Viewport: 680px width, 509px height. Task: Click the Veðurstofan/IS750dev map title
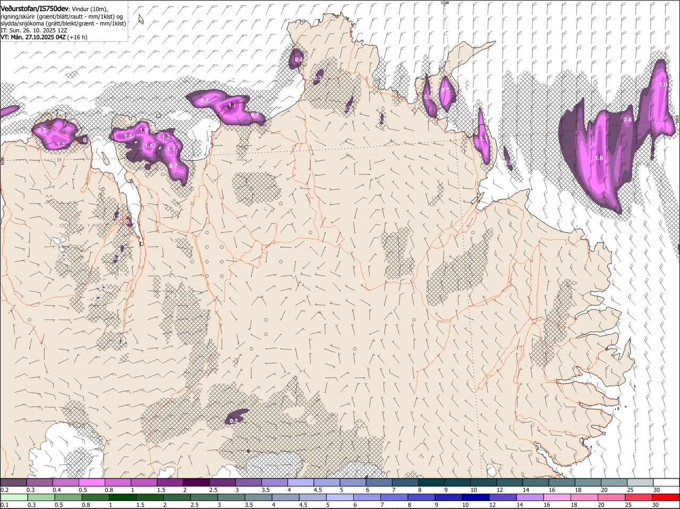[35, 9]
